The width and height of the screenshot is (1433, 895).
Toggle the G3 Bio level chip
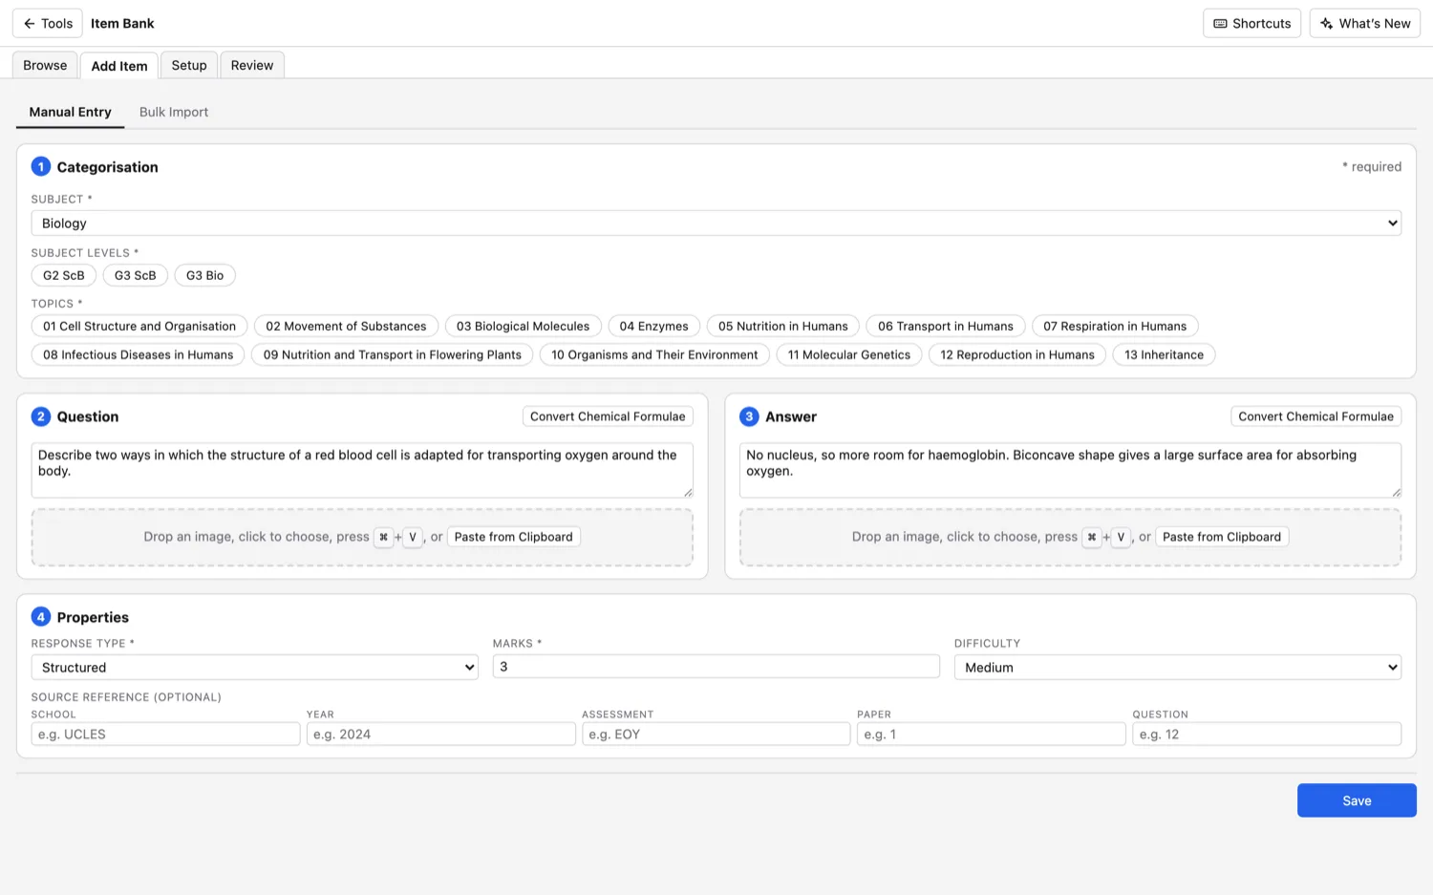pyautogui.click(x=204, y=275)
